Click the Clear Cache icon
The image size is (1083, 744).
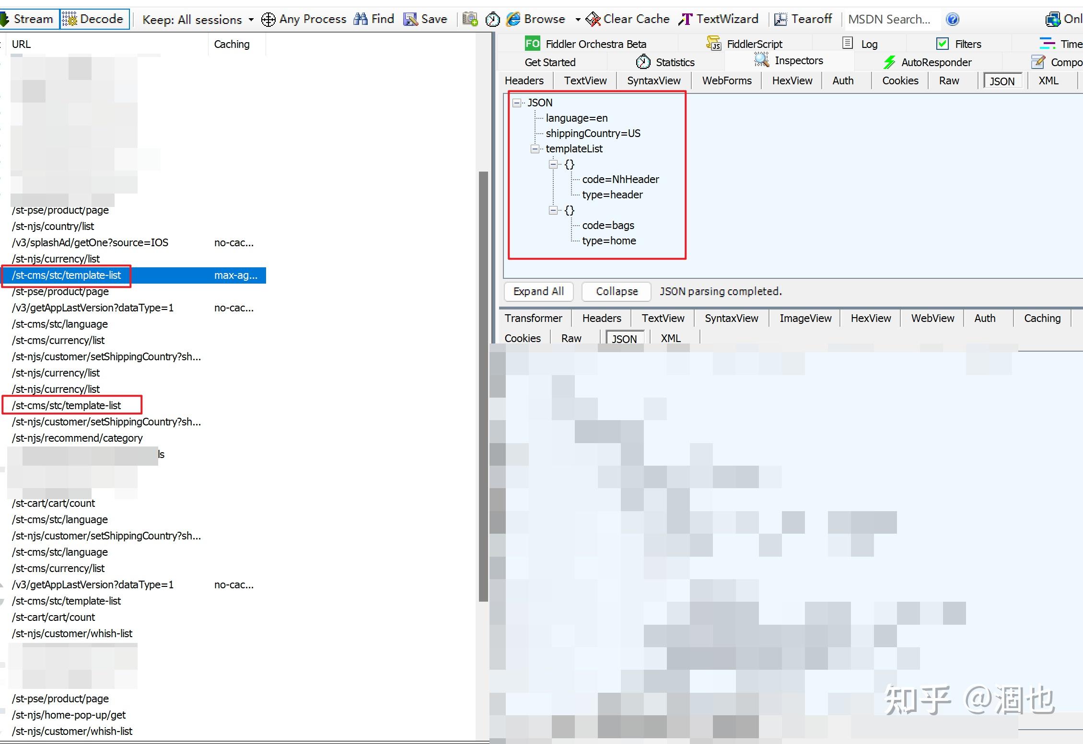click(x=593, y=19)
